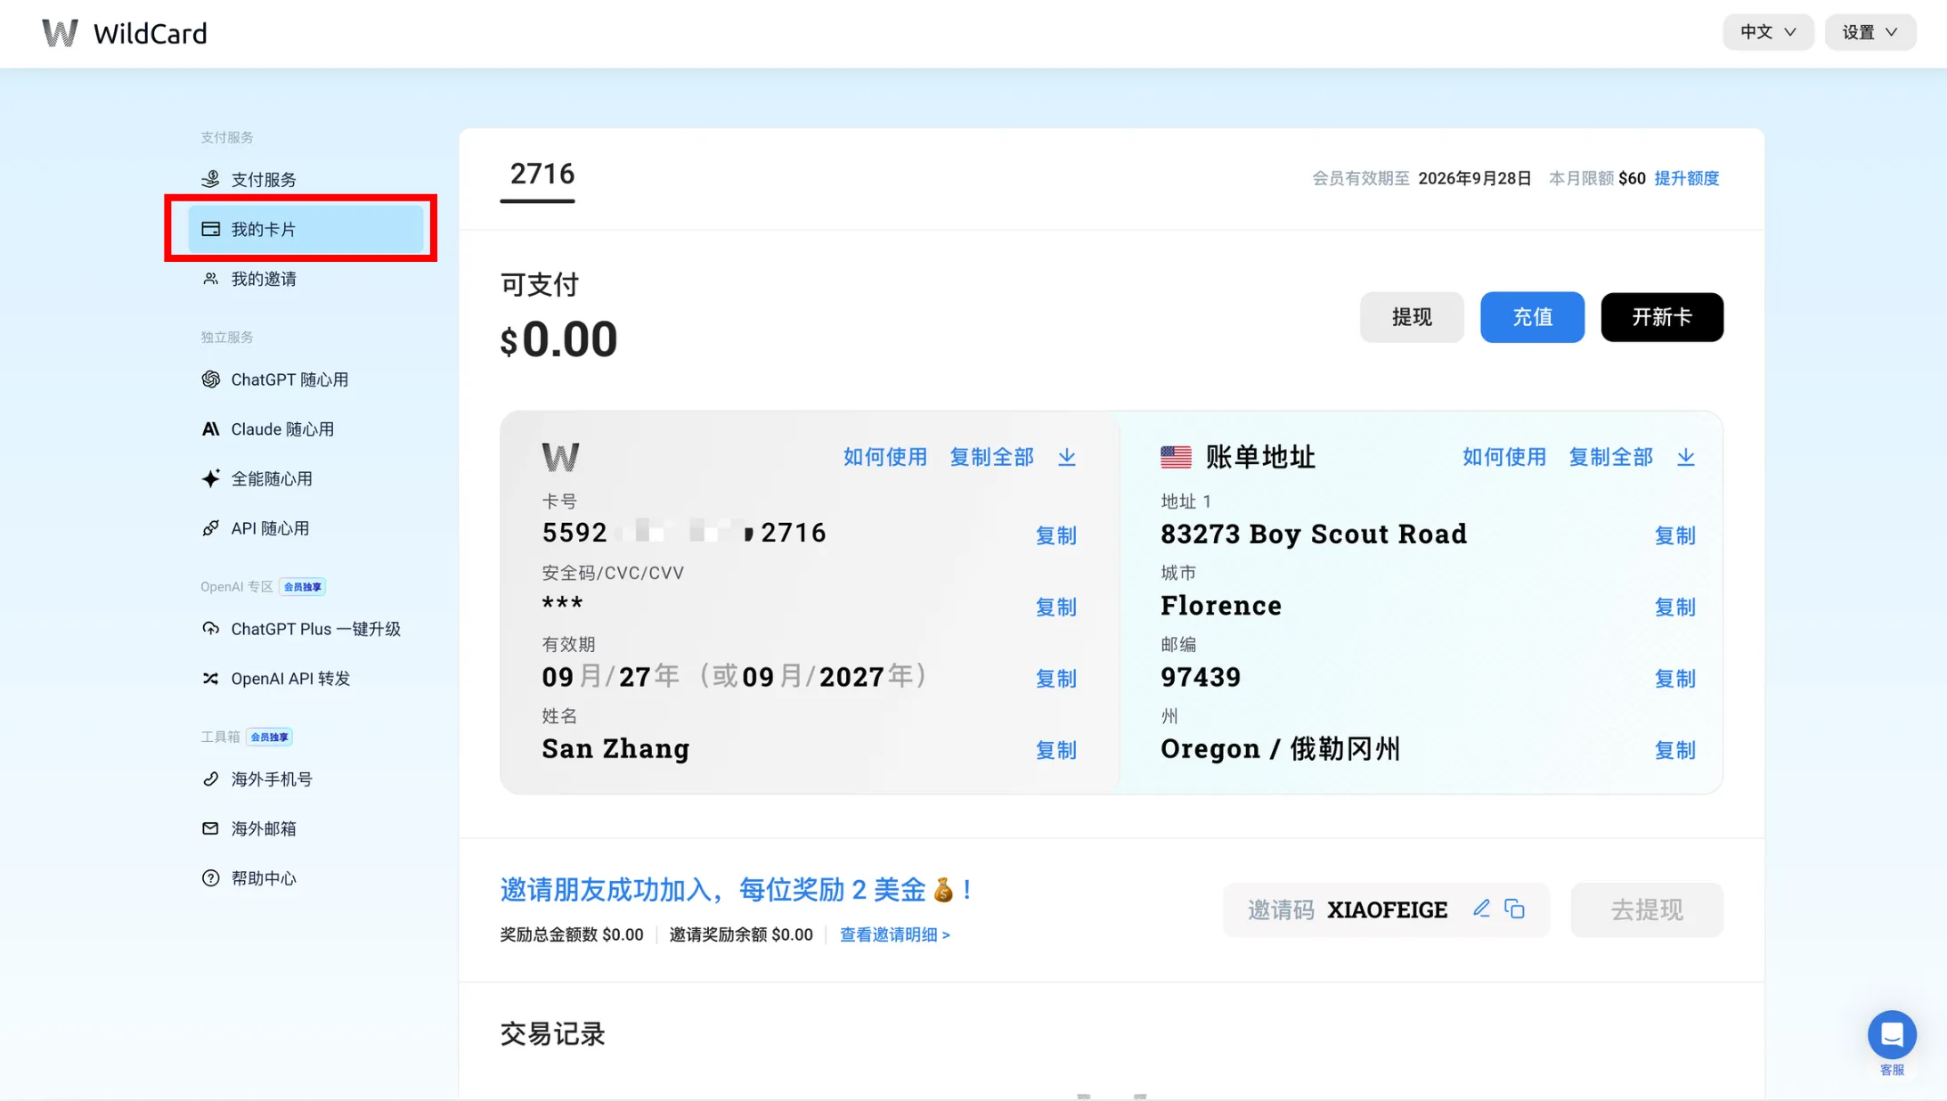Select the 2716 card tab

pyautogui.click(x=541, y=175)
